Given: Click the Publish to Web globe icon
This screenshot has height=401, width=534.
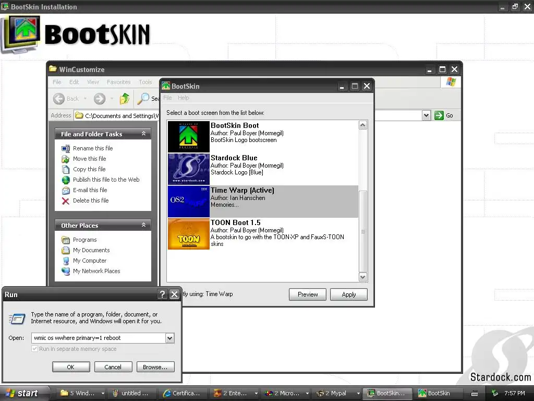Looking at the screenshot, I should (66, 180).
